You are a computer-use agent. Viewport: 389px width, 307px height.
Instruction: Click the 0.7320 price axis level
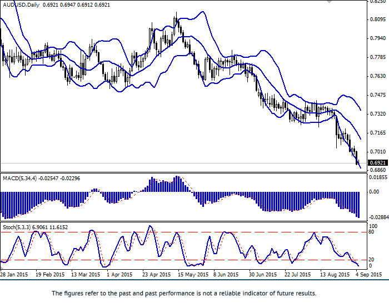378,114
